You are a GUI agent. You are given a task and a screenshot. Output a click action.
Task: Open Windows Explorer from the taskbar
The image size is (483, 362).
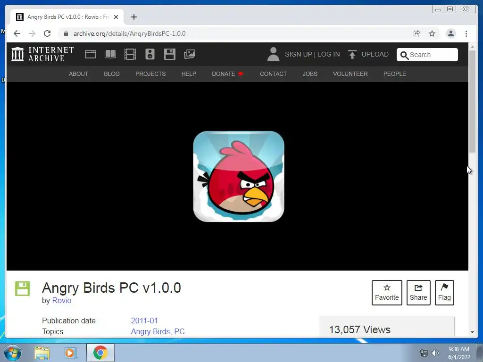coord(42,353)
